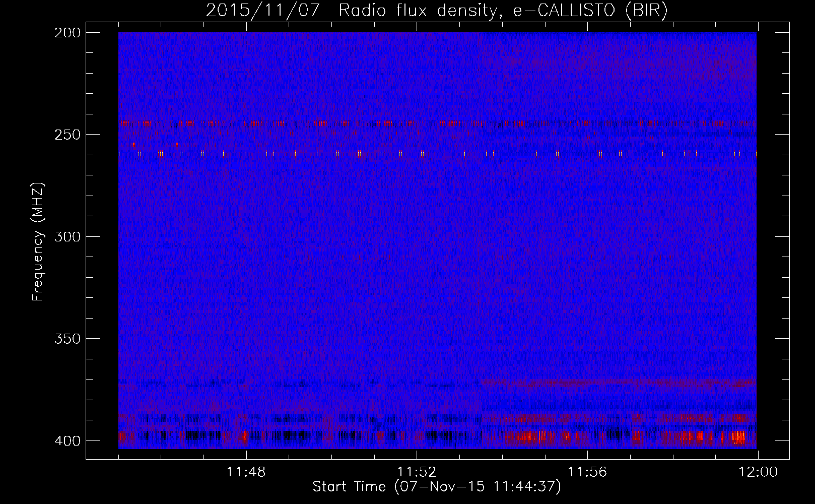
Task: Click the 11:48 time tick label
Action: pyautogui.click(x=246, y=472)
